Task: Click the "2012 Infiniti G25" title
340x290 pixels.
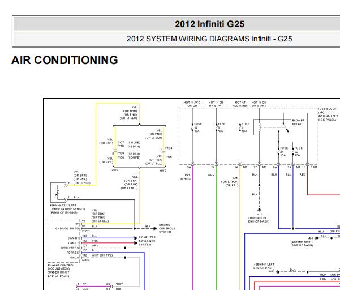Action: click(x=209, y=24)
